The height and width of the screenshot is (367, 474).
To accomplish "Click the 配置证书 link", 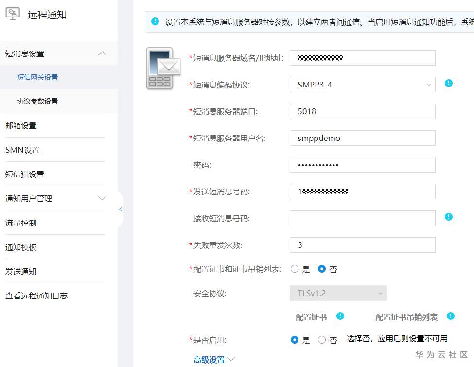I will point(311,317).
